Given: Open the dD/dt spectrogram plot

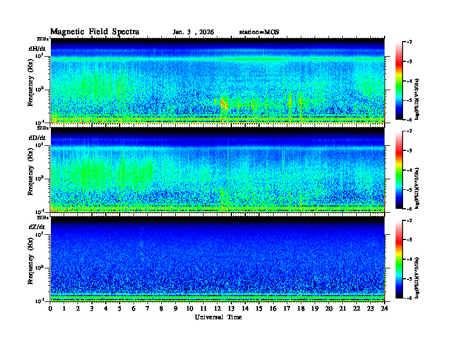Looking at the screenshot, I should point(217,169).
